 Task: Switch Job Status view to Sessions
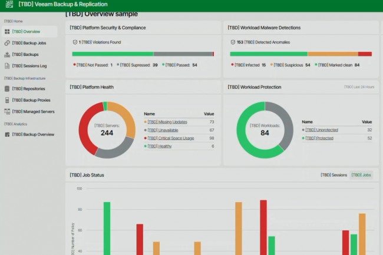(334, 175)
